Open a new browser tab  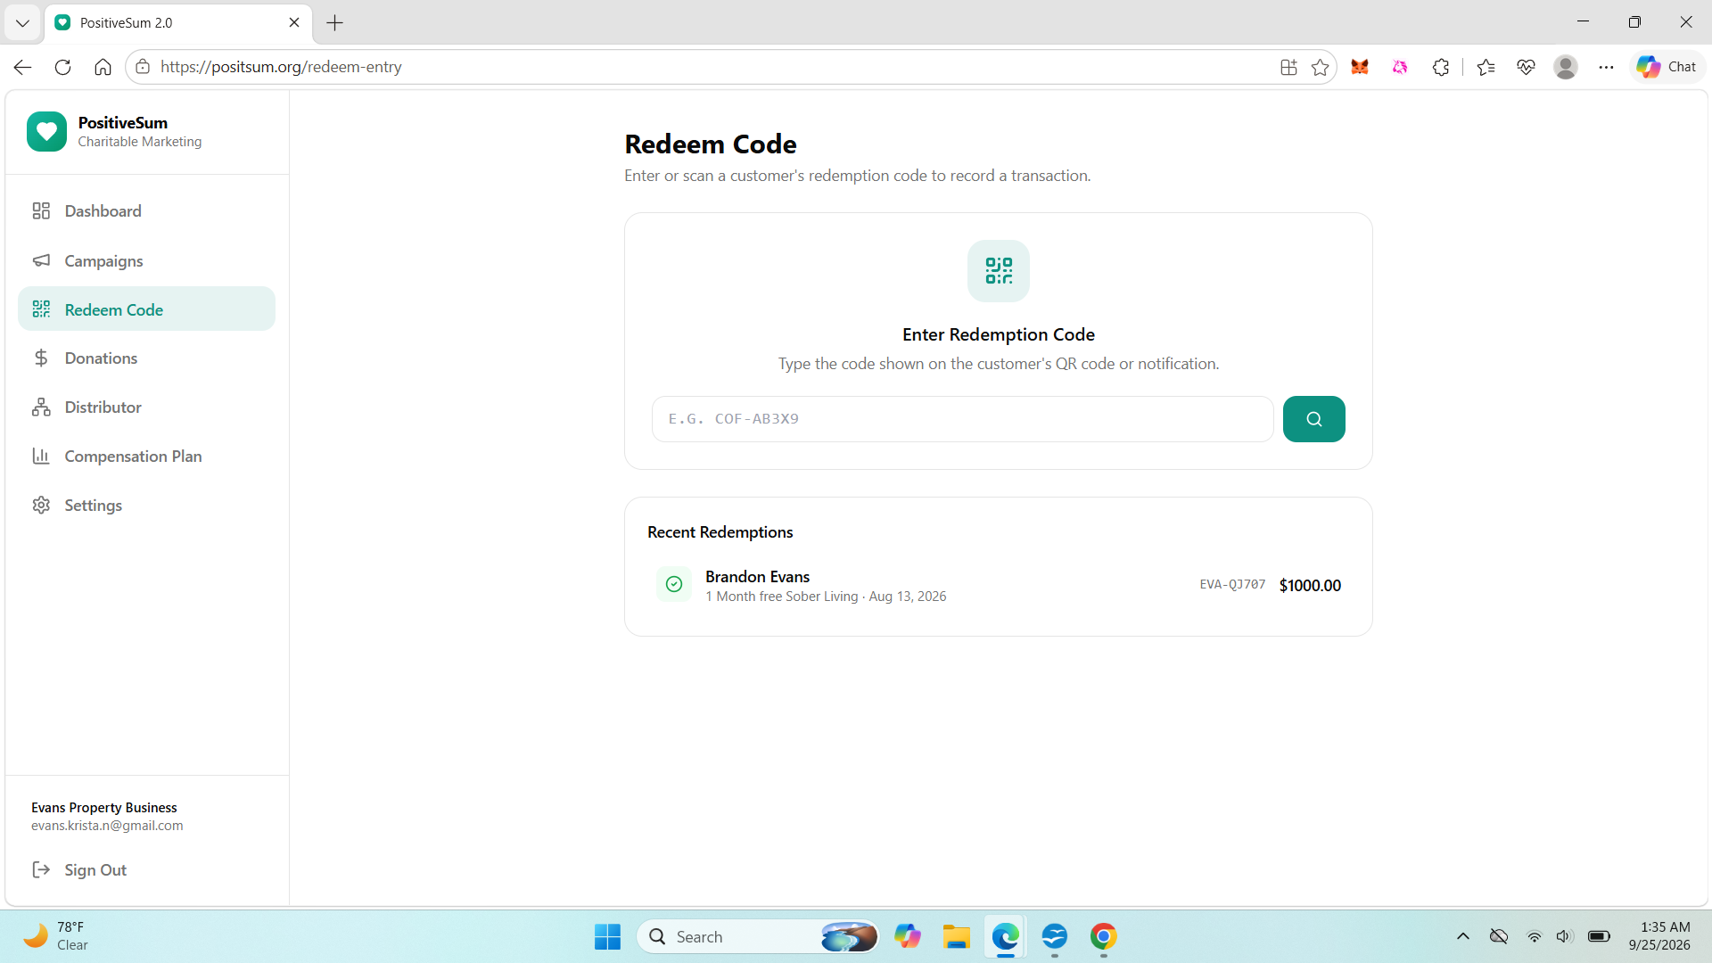click(335, 22)
